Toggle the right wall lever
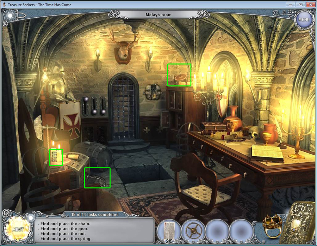317x246 pixels. click(102, 106)
